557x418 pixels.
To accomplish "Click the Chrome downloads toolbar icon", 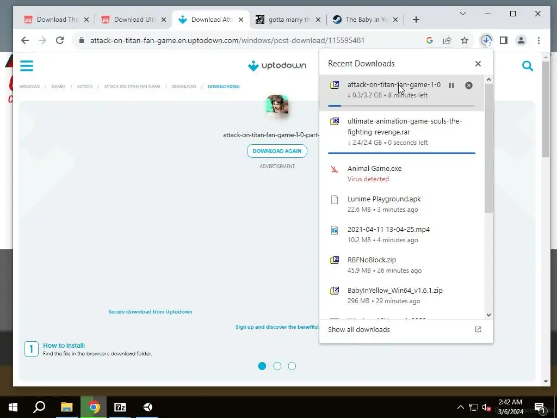I will 486,40.
